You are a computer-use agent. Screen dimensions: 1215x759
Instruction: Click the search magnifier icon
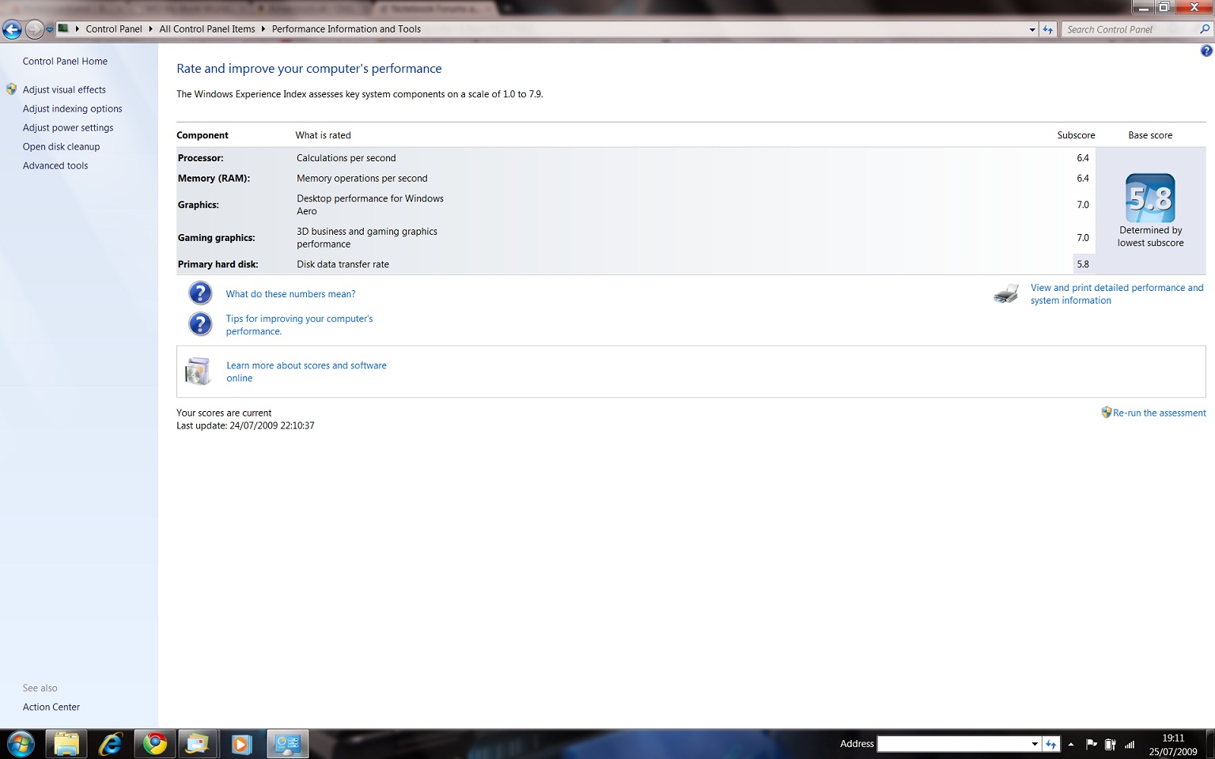pos(1205,29)
